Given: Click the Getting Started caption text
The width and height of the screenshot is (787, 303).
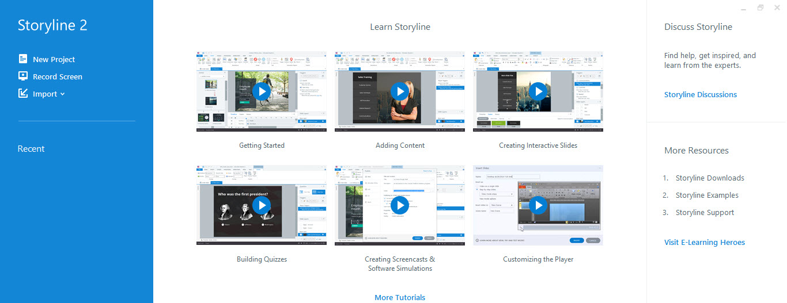Looking at the screenshot, I should coord(262,145).
